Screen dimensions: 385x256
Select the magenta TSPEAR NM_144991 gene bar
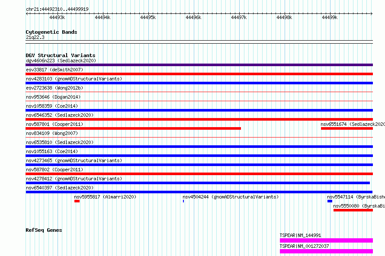coord(326,240)
